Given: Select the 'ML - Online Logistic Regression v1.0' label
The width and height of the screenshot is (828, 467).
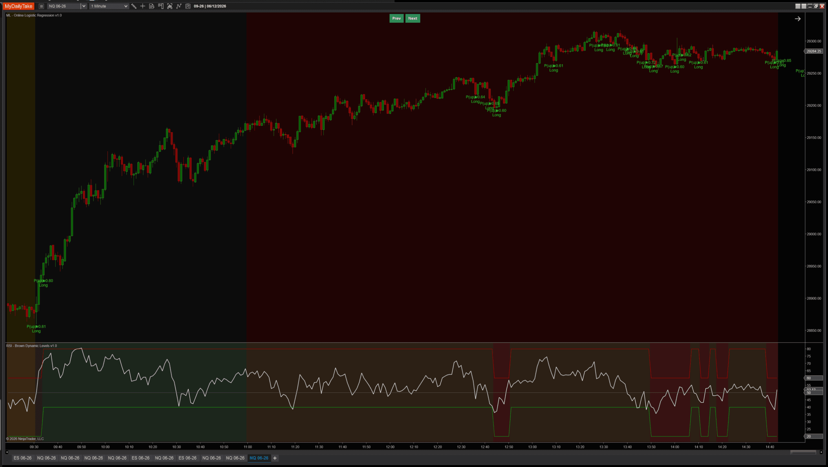Looking at the screenshot, I should (34, 15).
